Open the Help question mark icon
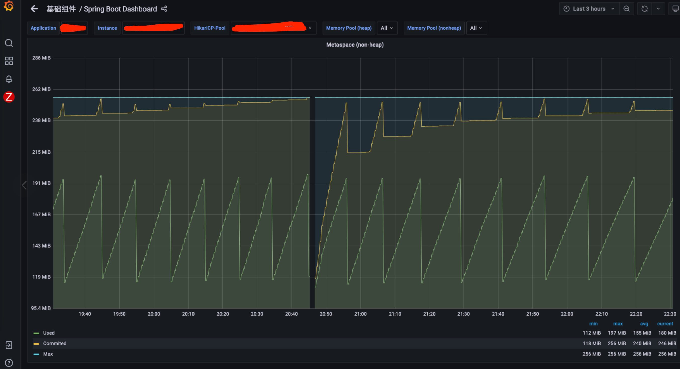The image size is (680, 369). 9,363
